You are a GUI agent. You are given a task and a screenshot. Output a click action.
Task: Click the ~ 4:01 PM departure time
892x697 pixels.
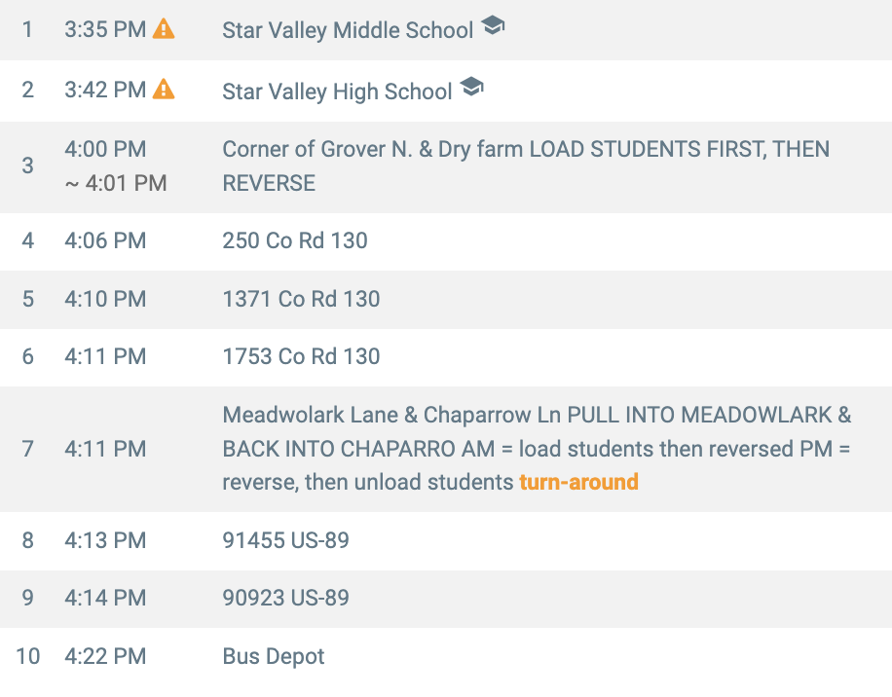(116, 183)
